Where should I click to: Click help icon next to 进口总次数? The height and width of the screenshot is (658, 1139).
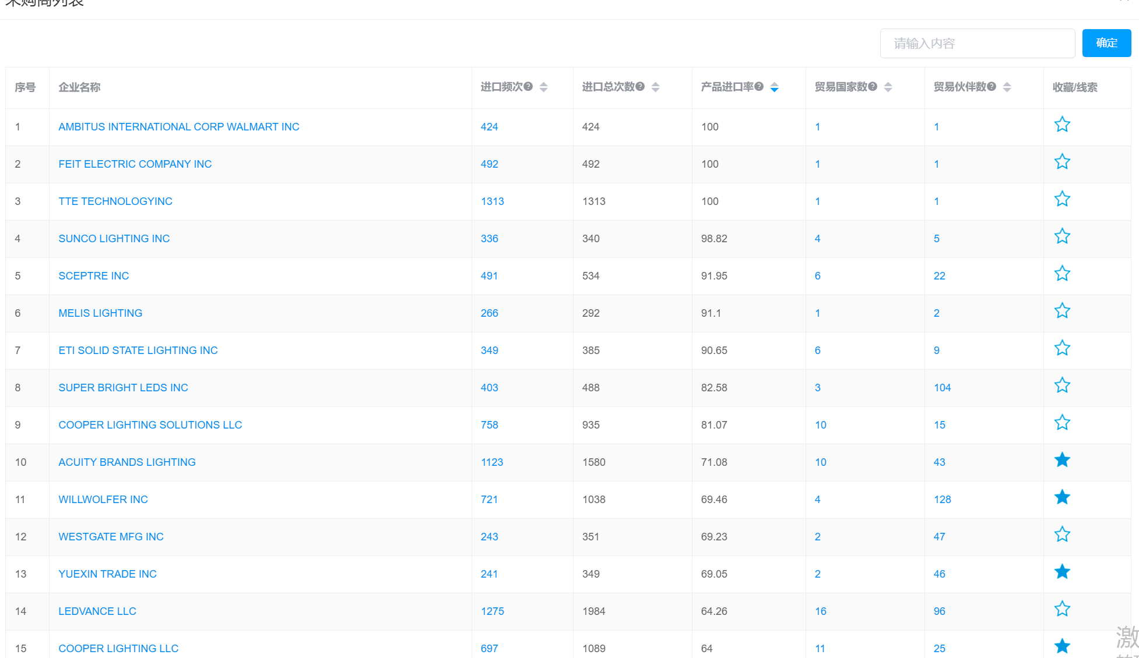point(640,87)
